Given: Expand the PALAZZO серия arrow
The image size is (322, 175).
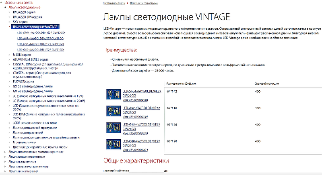Looking at the screenshot, I should coord(9,12).
